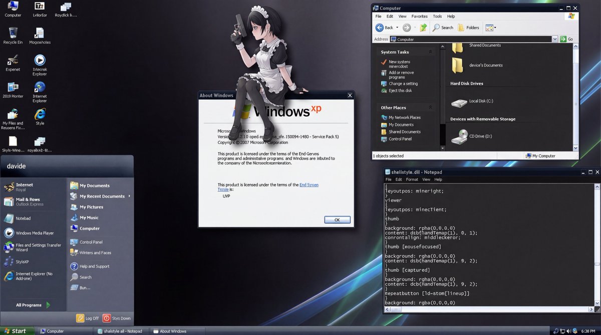The image size is (601, 335).
Task: Click OK in About Windows dialog
Action: tap(337, 219)
